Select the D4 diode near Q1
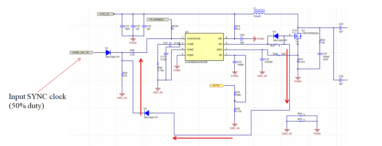The width and height of the screenshot is (382, 146). pyautogui.click(x=276, y=36)
